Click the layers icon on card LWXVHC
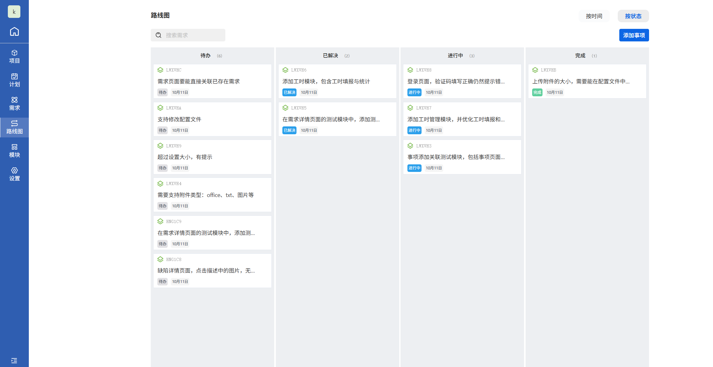The width and height of the screenshot is (713, 367). pyautogui.click(x=160, y=70)
